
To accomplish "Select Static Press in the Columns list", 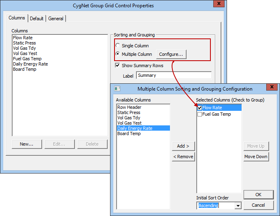I will 24,43.
